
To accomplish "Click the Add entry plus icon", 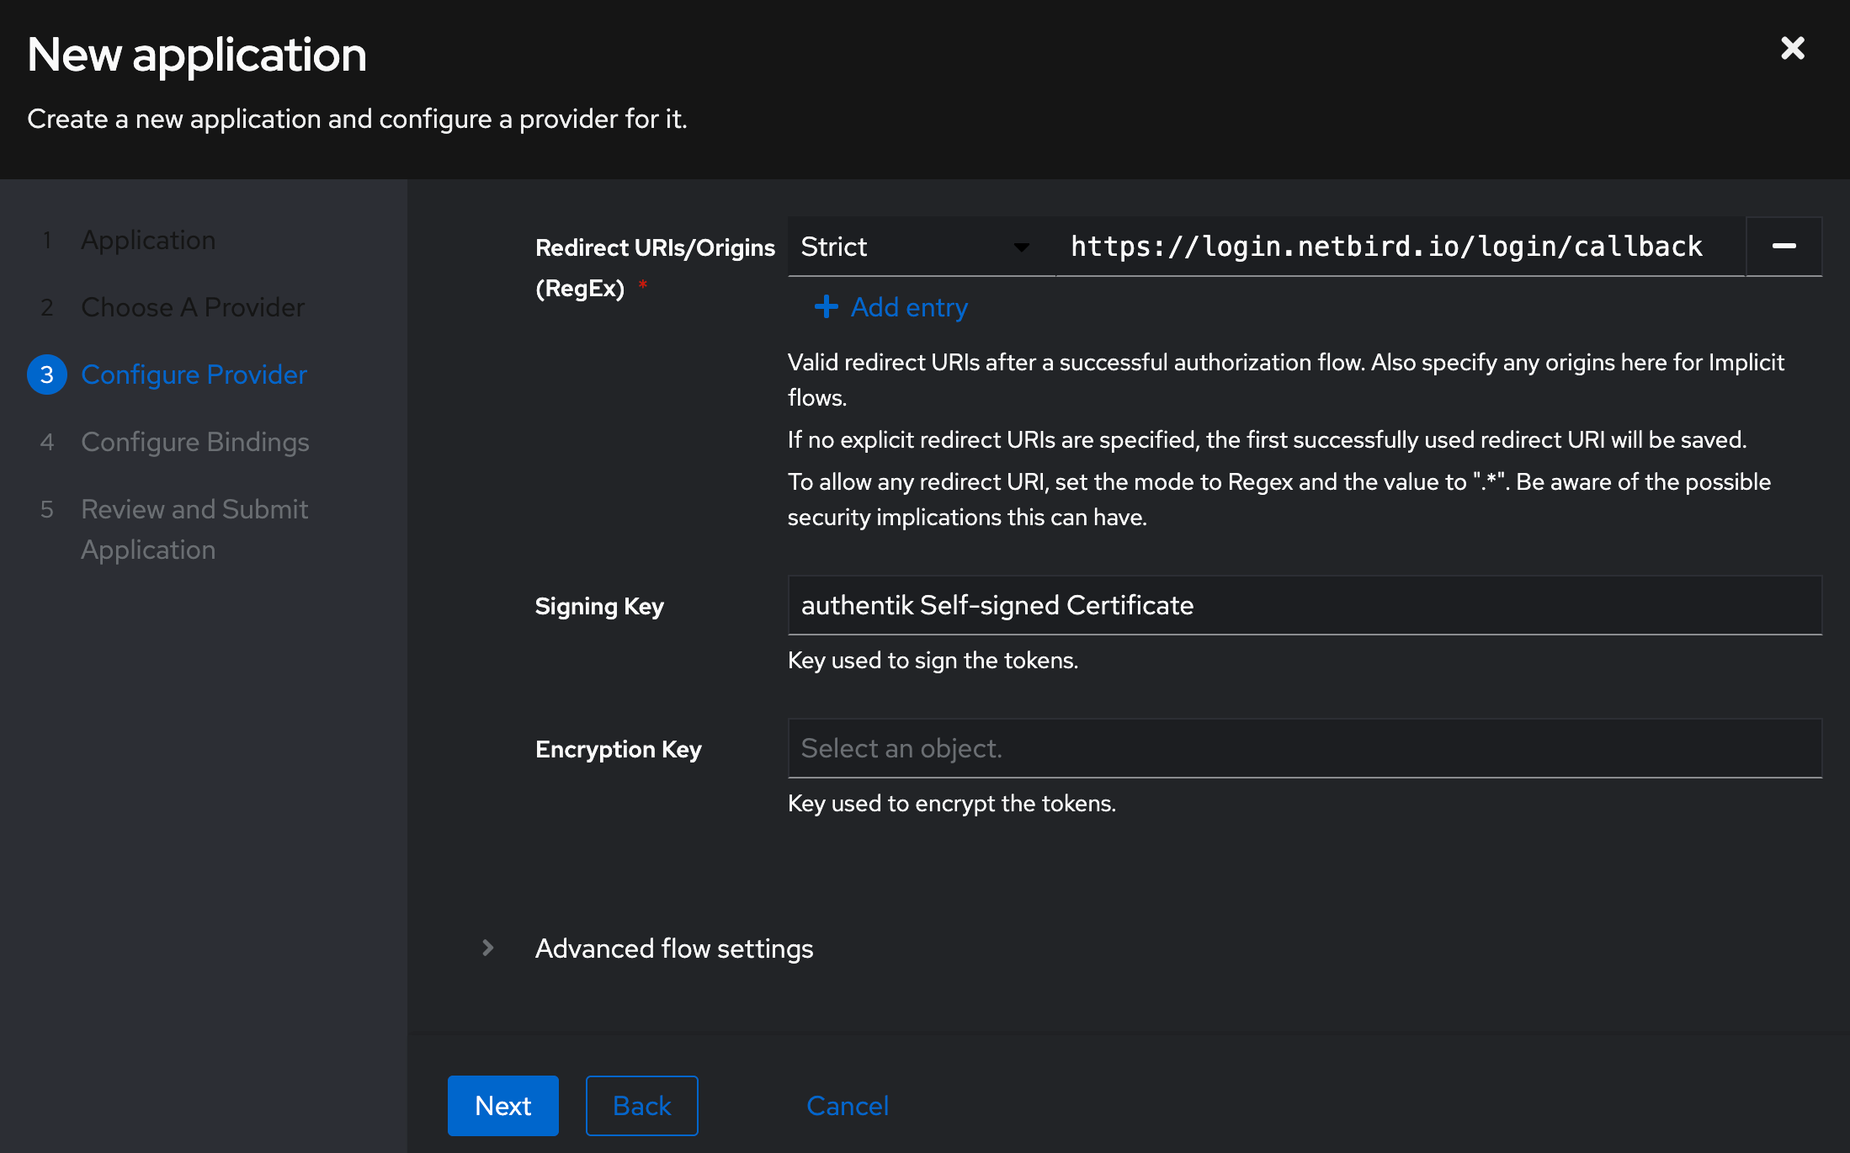I will pyautogui.click(x=826, y=307).
